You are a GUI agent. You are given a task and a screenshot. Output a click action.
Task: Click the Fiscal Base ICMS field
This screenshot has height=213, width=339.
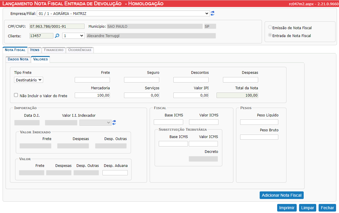click(168, 122)
